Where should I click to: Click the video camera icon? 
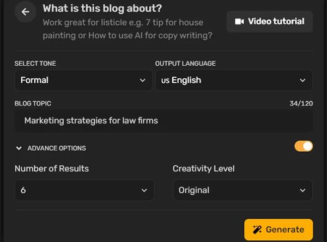239,21
